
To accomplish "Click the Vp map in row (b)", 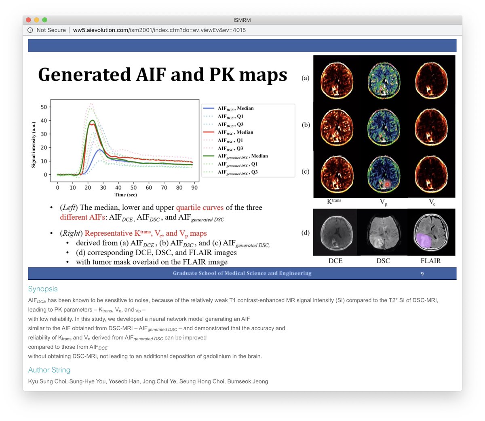I will 384,127.
